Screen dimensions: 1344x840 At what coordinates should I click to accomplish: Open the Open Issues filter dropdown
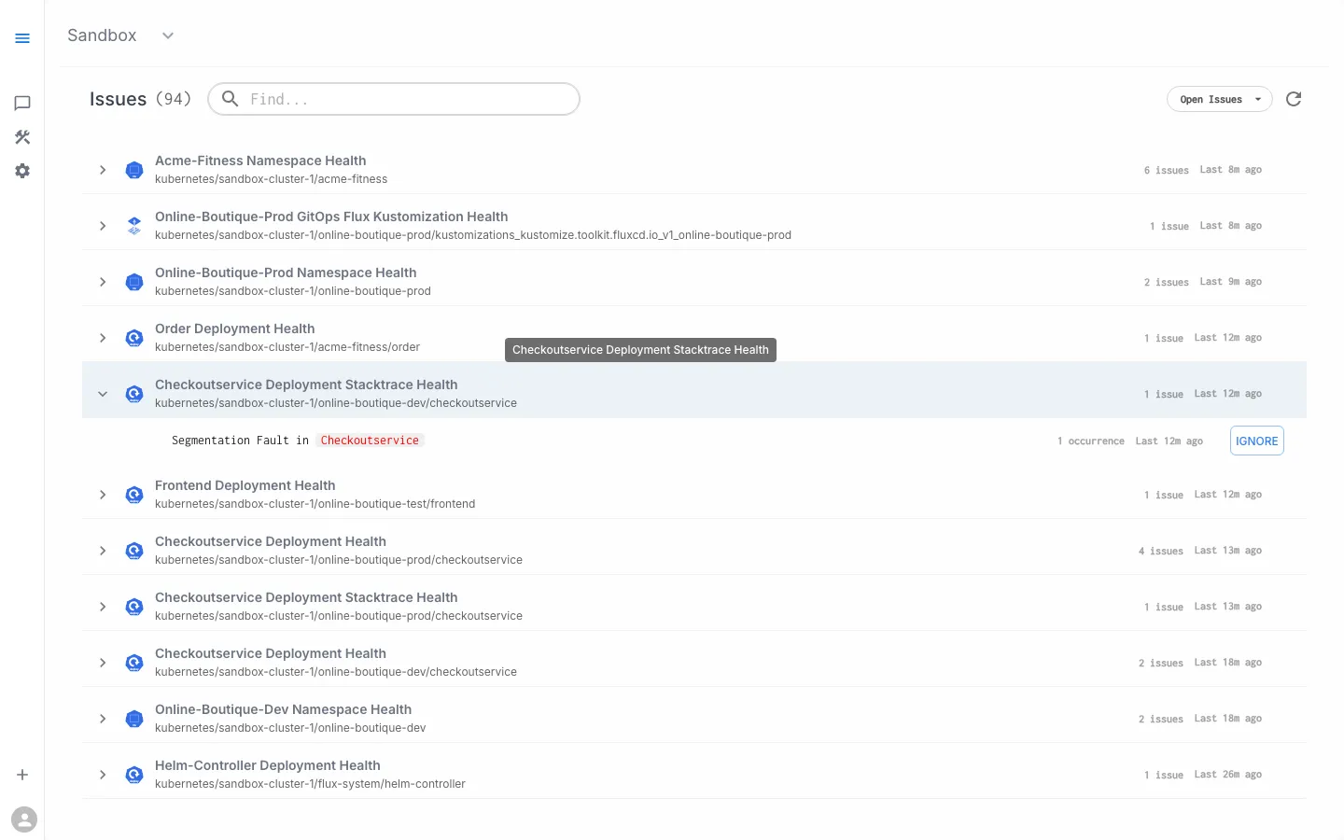coord(1219,98)
